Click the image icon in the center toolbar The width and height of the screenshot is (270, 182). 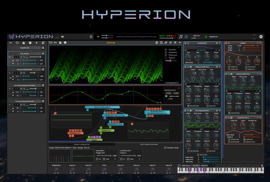(x=50, y=43)
